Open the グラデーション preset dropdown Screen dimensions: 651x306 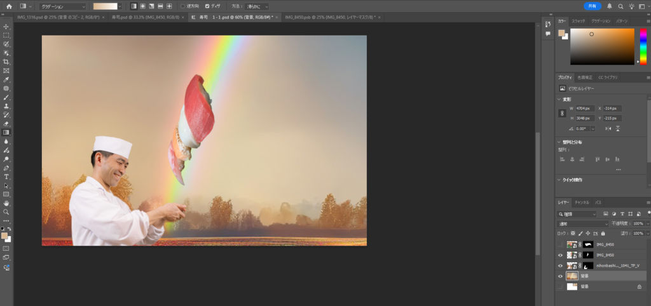62,6
